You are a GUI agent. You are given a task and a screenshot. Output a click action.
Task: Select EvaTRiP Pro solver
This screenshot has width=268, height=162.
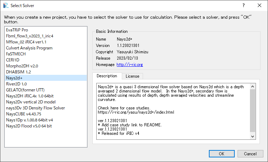46,30
